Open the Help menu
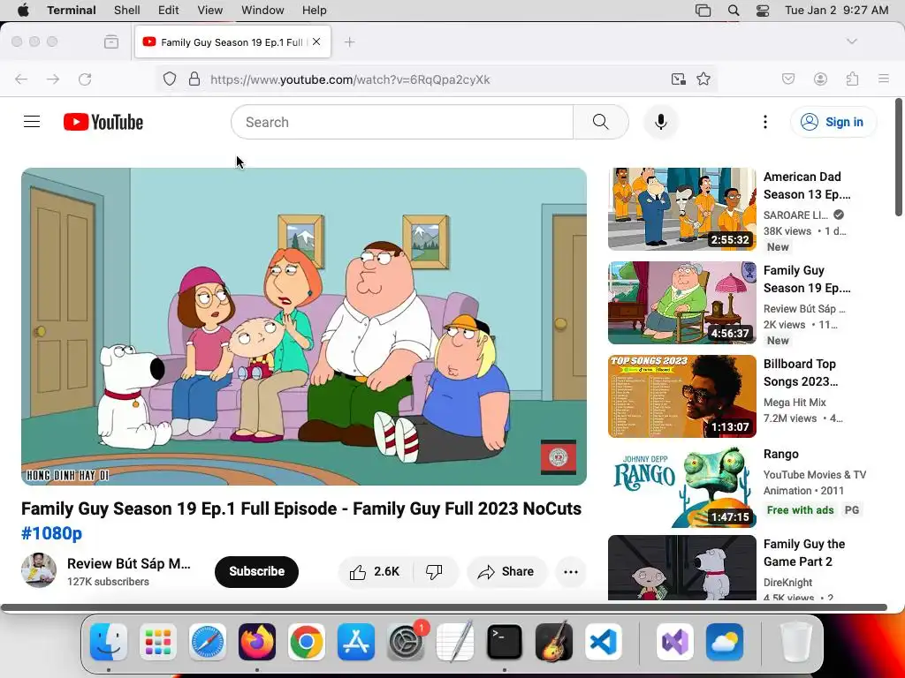Viewport: 905px width, 678px height. [x=314, y=10]
